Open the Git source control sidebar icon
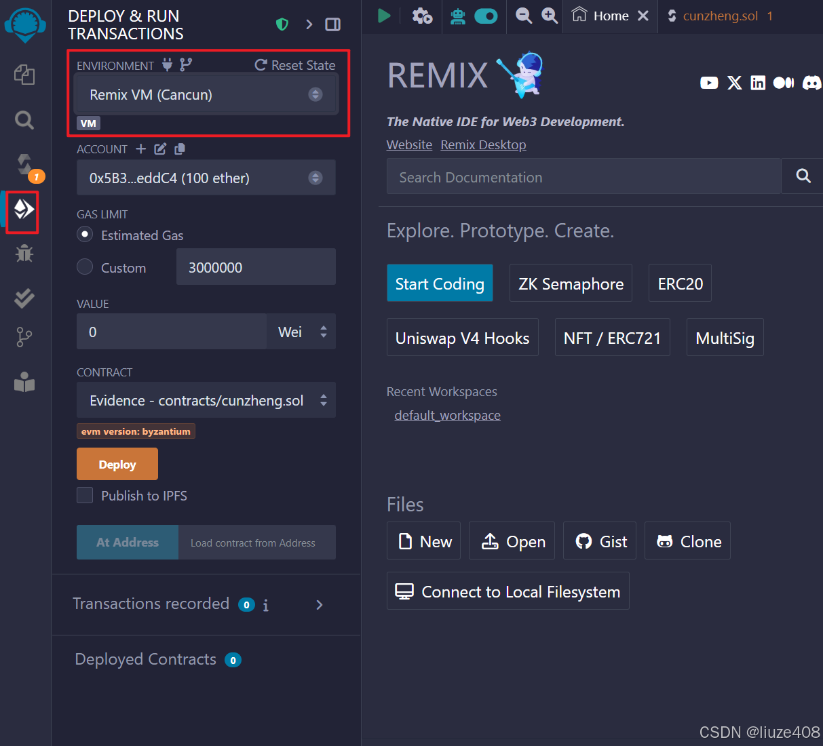 pos(24,337)
